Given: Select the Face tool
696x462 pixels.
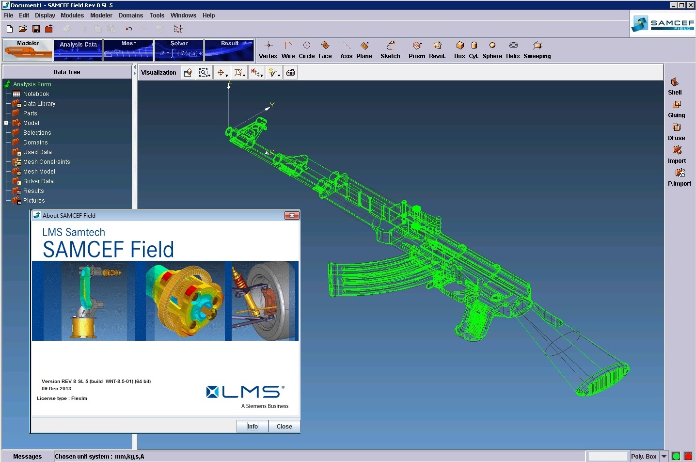Looking at the screenshot, I should 325,50.
